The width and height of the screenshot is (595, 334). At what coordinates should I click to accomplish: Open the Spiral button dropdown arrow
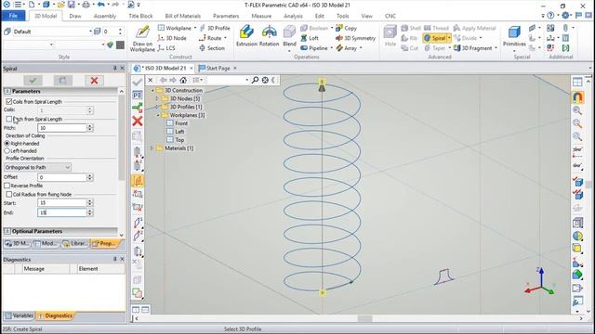449,38
